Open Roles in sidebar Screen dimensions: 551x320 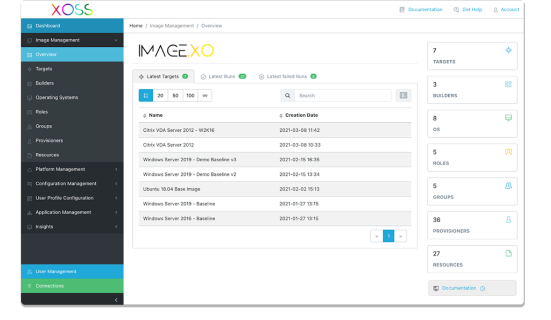72,112
